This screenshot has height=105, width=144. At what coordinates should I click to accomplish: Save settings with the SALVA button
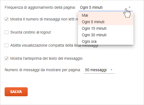tap(16, 92)
